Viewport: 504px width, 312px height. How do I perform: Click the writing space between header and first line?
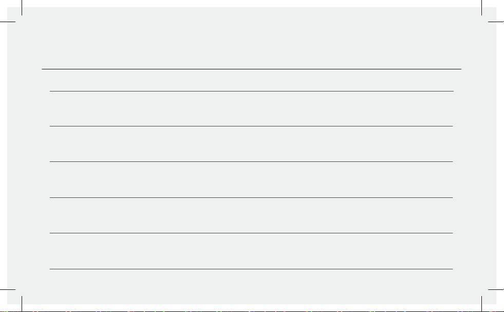pyautogui.click(x=251, y=80)
